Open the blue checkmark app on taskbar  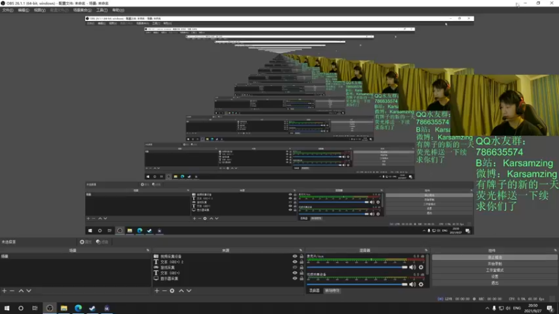coord(92,308)
